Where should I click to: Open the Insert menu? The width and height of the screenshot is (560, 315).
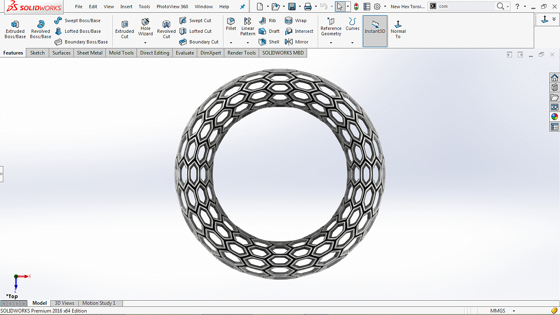126,7
